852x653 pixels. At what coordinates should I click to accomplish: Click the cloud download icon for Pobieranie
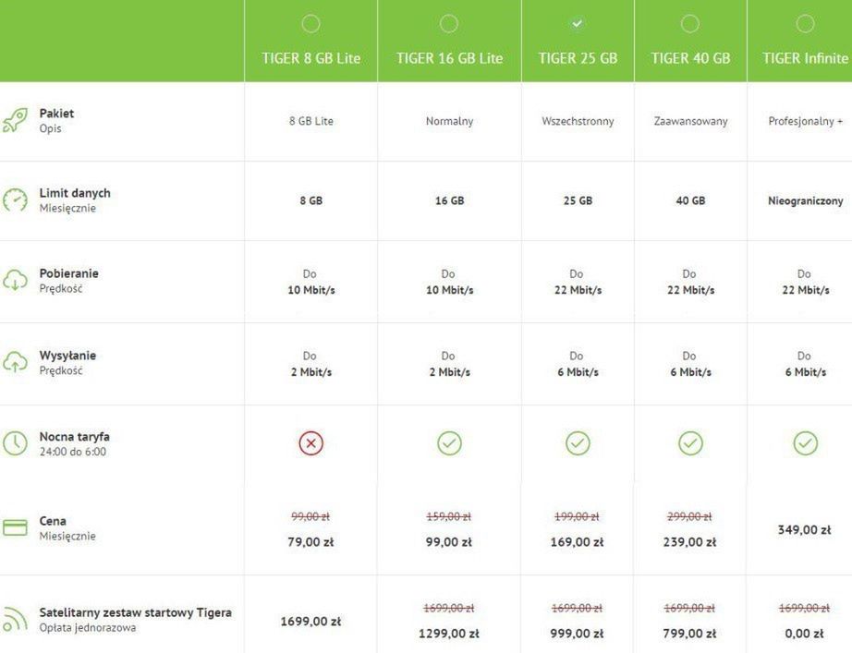pos(15,281)
